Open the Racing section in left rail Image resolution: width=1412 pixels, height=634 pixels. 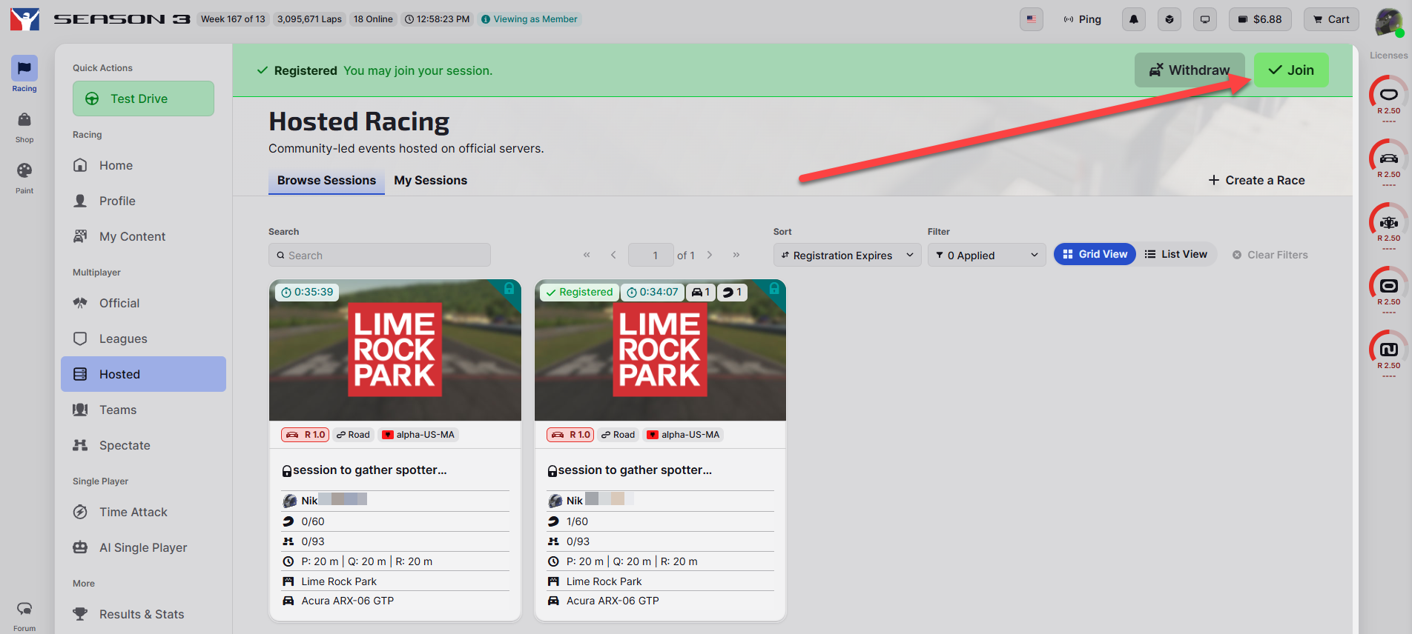click(24, 74)
